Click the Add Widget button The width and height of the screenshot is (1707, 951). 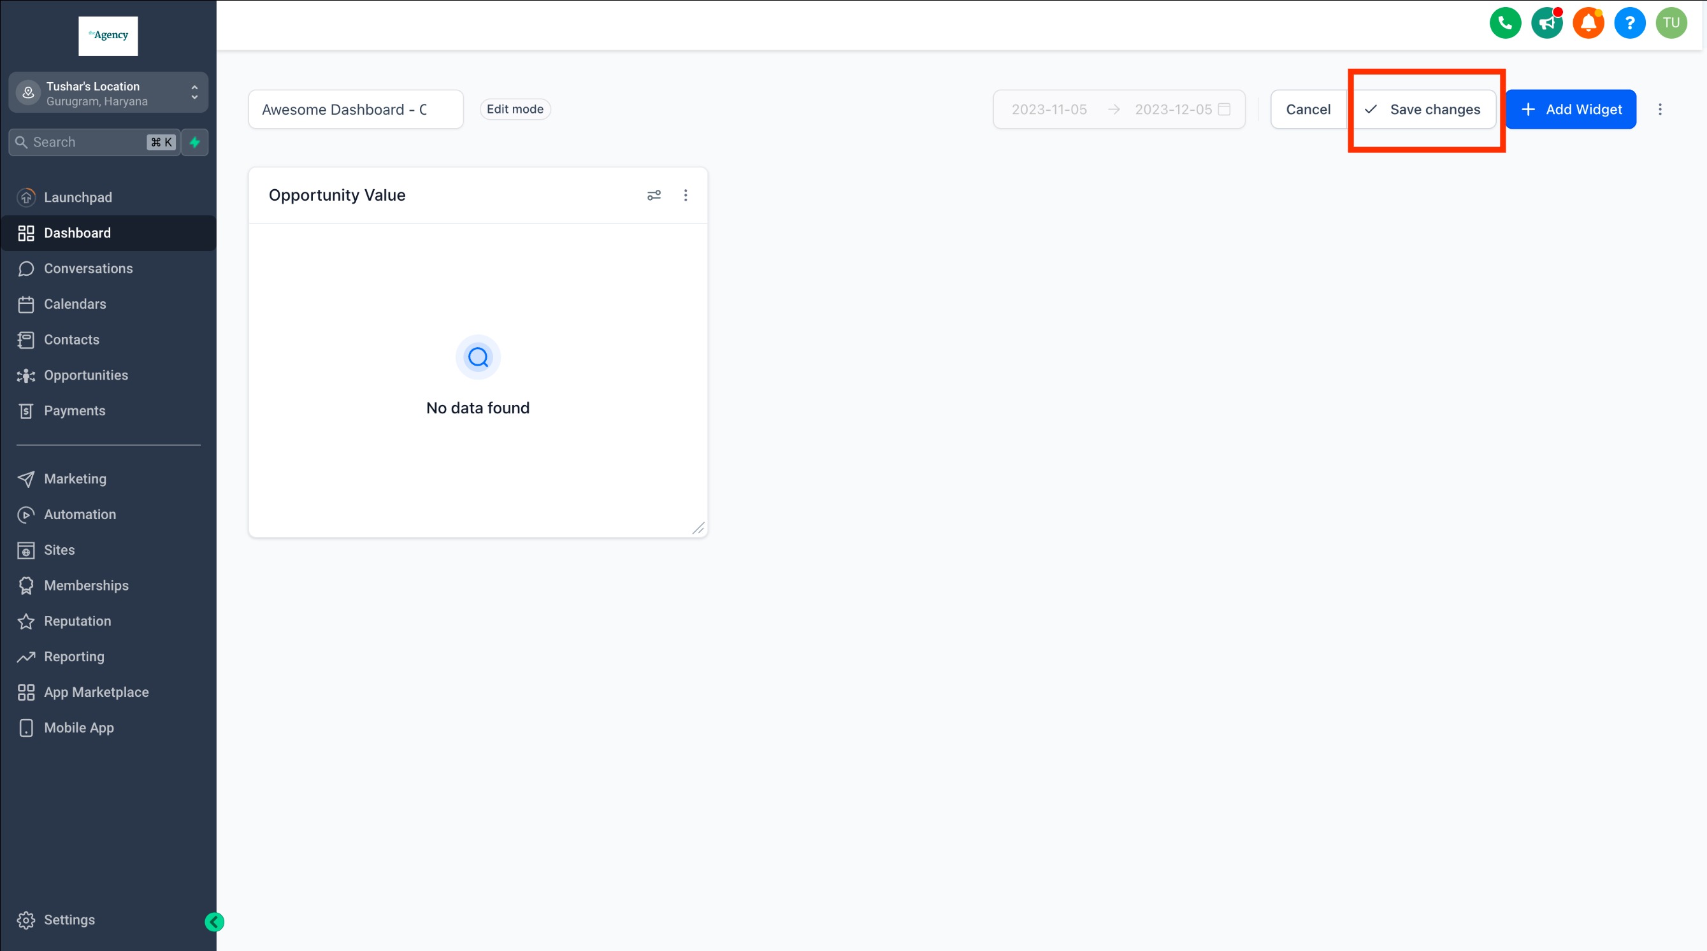pos(1571,110)
